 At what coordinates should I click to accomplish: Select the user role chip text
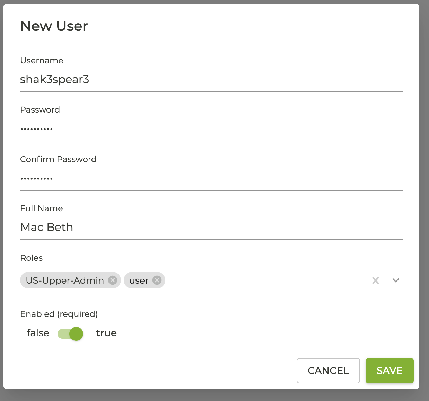tap(139, 280)
